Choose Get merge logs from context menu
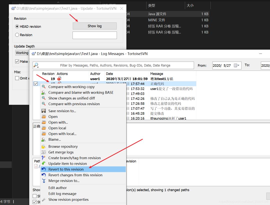270x205 pixels. click(61, 152)
